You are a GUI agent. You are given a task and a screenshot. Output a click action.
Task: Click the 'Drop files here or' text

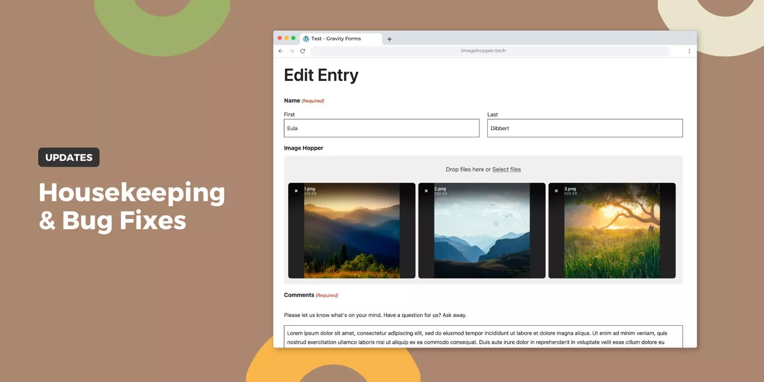coord(468,169)
